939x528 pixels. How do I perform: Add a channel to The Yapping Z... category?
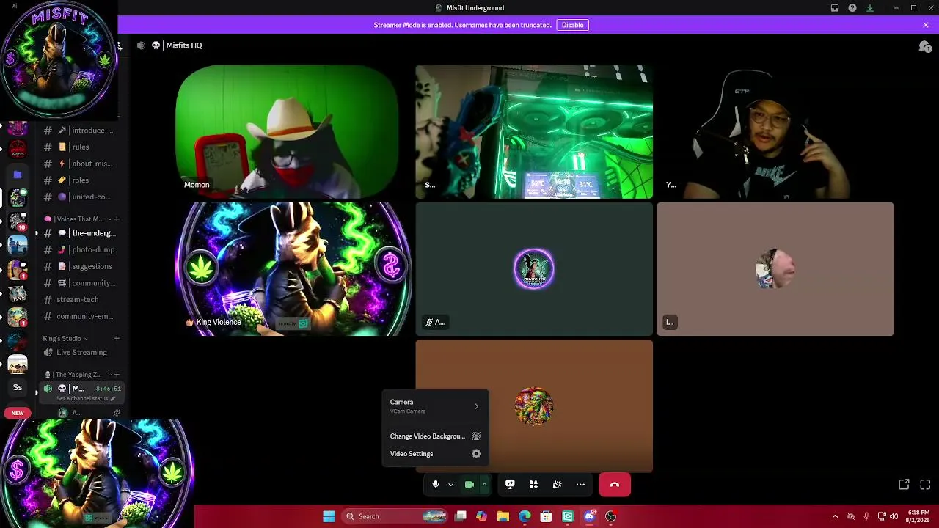click(x=117, y=375)
